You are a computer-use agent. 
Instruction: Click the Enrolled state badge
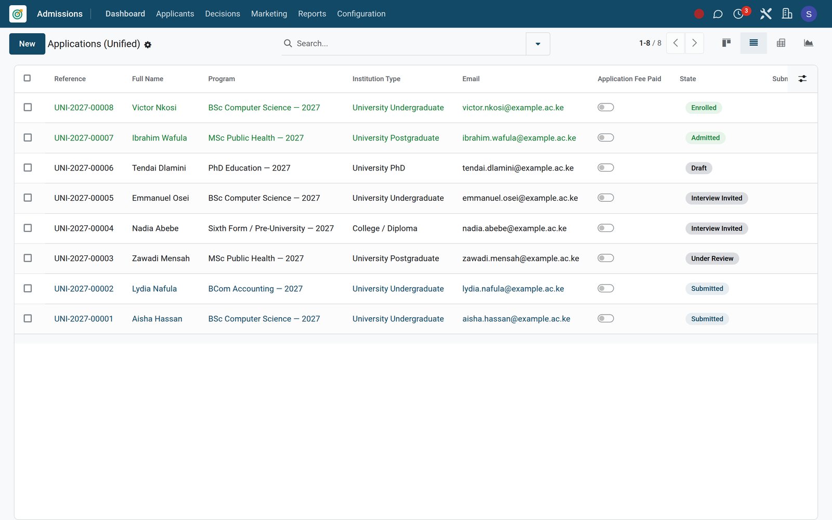click(x=704, y=108)
